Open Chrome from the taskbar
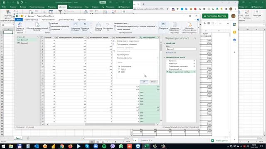The width and height of the screenshot is (266, 149). (62, 146)
